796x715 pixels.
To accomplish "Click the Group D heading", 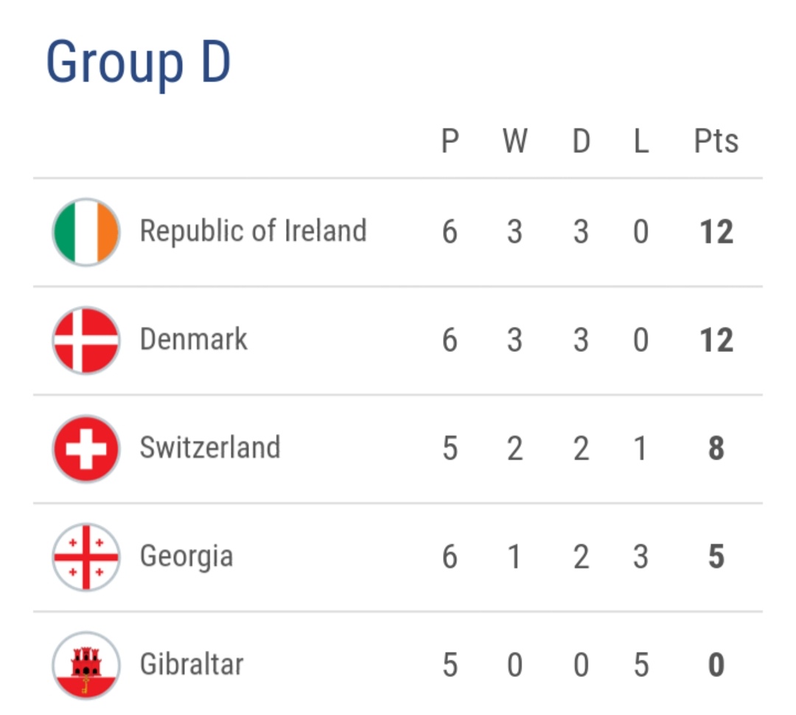I will (139, 62).
